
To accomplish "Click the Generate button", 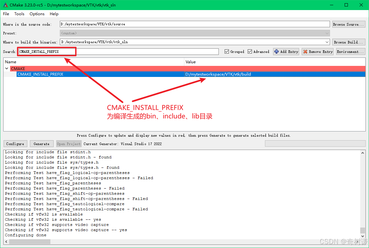I will pos(41,143).
